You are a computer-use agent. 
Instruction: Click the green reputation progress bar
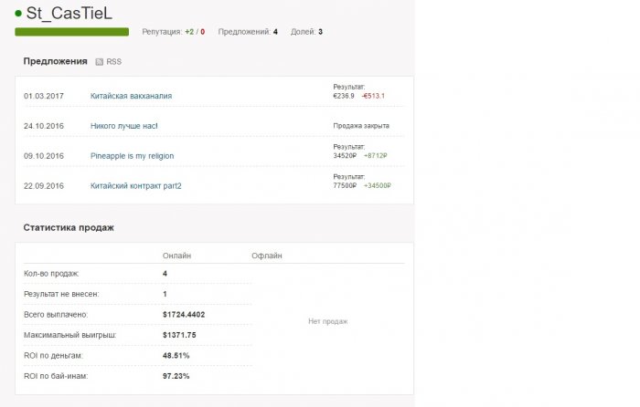pos(71,32)
